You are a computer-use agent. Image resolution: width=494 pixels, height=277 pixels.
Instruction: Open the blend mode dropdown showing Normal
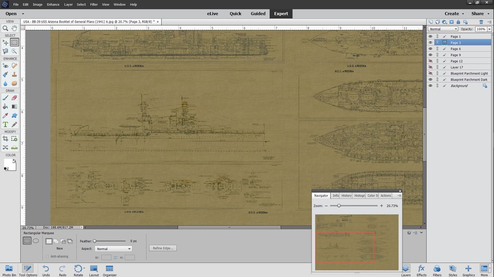[x=443, y=29]
